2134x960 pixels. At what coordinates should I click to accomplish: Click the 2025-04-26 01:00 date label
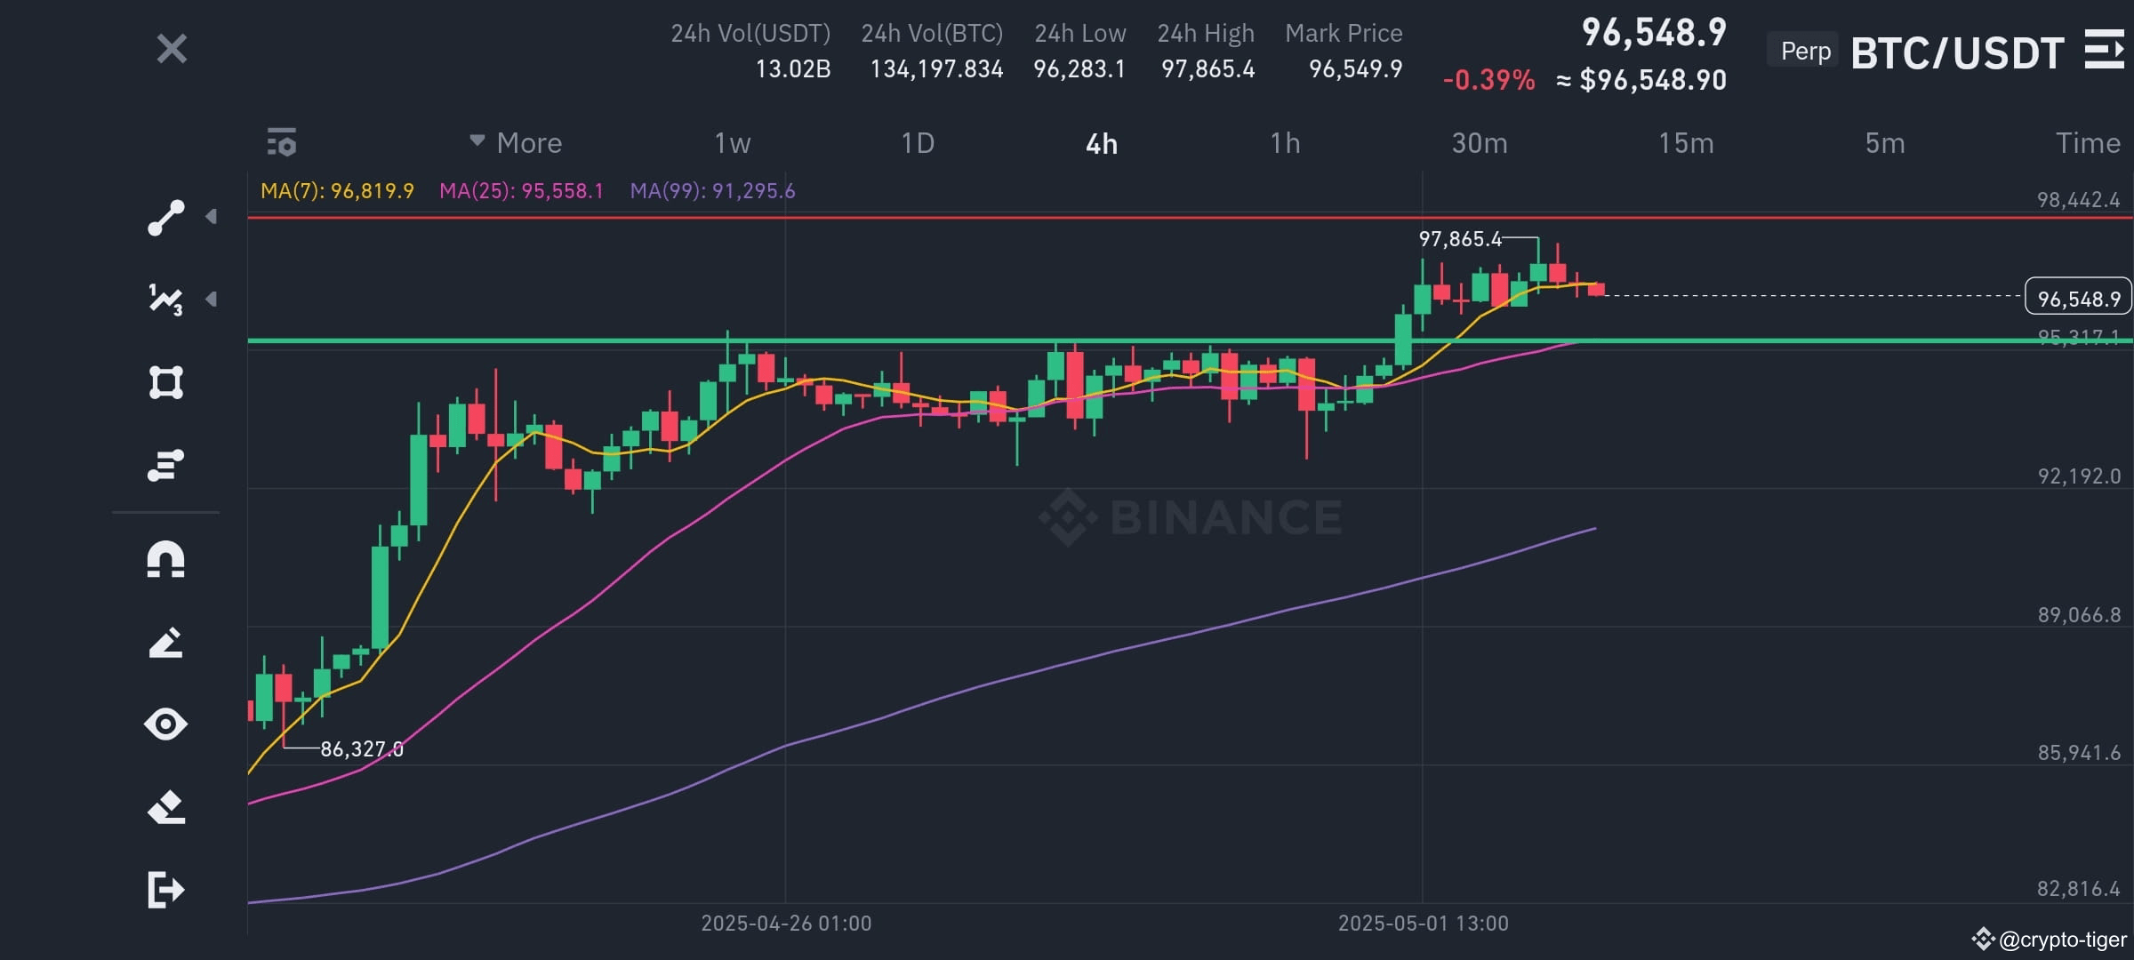click(x=786, y=924)
